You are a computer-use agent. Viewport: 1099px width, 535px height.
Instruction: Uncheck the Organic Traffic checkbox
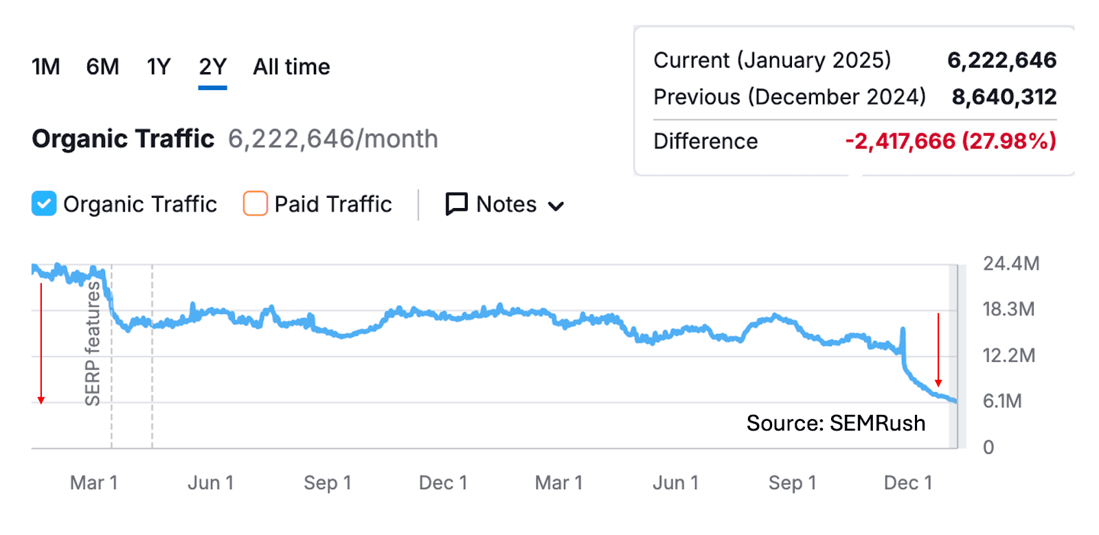click(x=44, y=204)
